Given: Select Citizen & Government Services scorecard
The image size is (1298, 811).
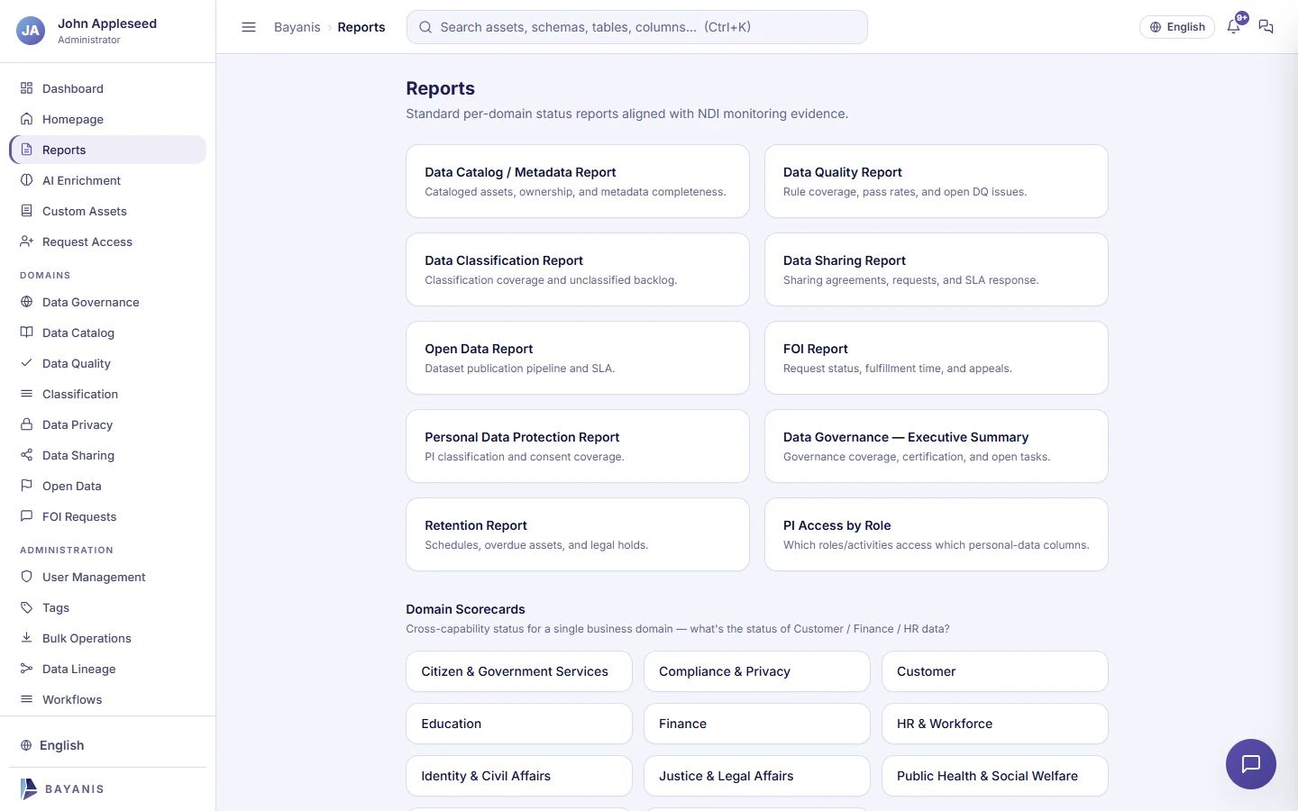Looking at the screenshot, I should (x=519, y=671).
